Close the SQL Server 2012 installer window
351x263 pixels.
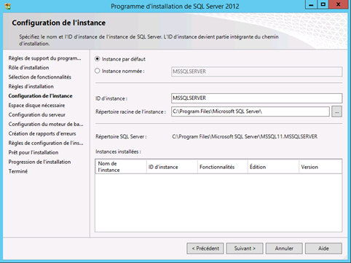click(x=339, y=4)
